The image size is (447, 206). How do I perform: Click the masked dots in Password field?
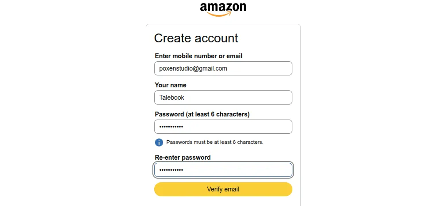tap(171, 127)
